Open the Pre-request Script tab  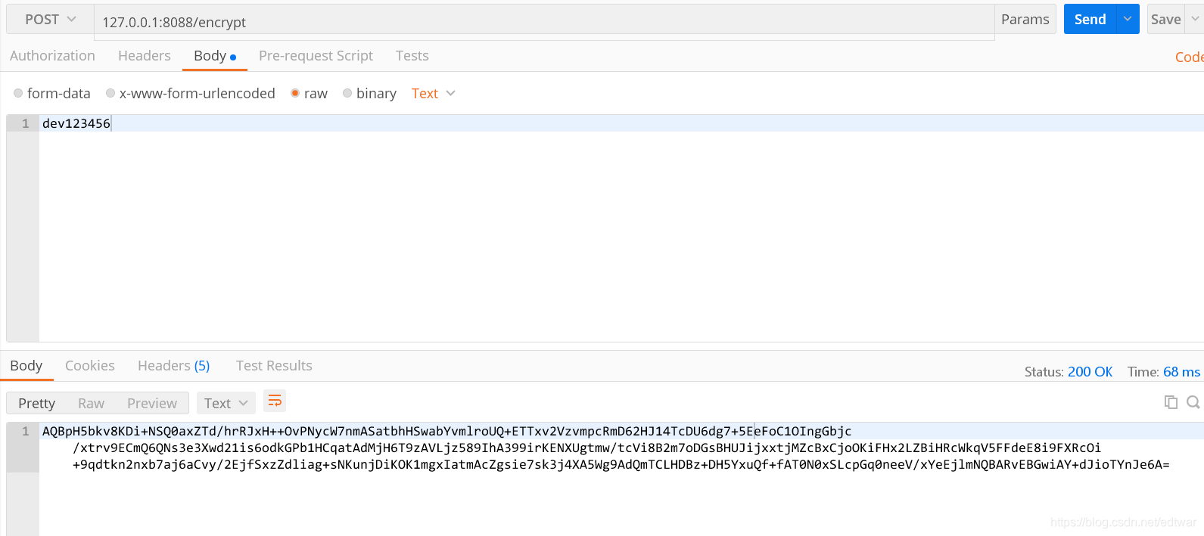(x=316, y=56)
